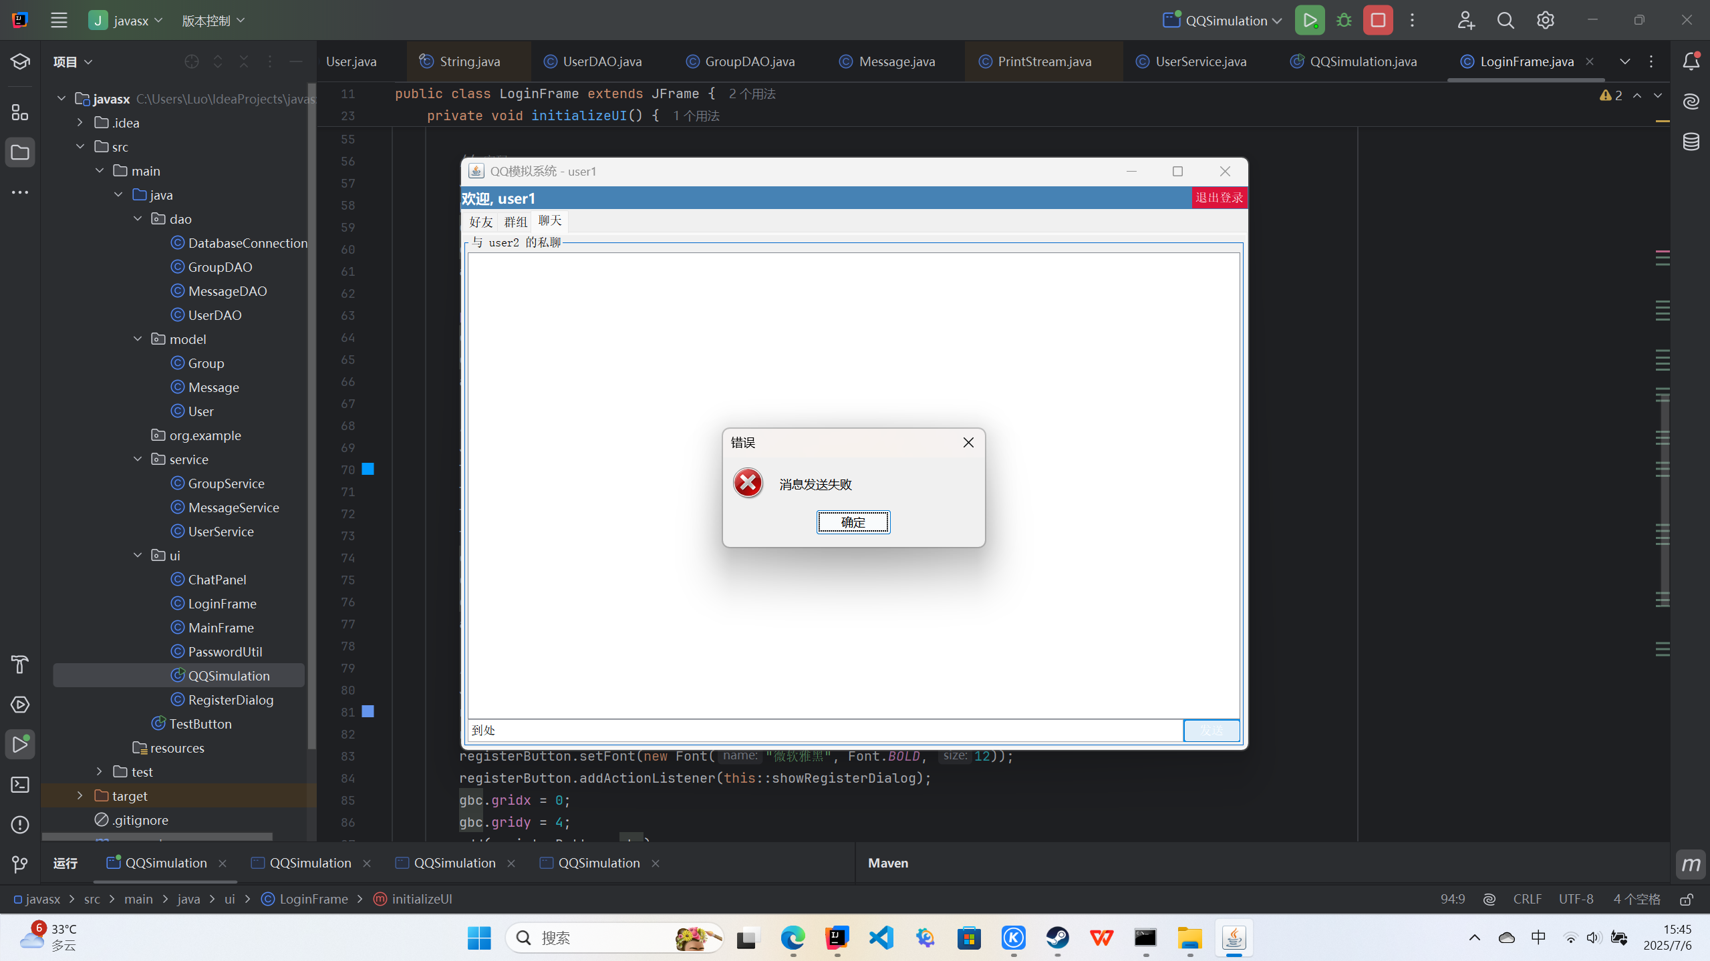Click the Search Everywhere magnifier icon

[1505, 21]
